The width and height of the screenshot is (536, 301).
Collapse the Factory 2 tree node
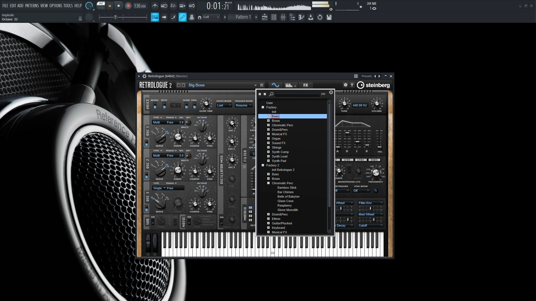point(263,165)
